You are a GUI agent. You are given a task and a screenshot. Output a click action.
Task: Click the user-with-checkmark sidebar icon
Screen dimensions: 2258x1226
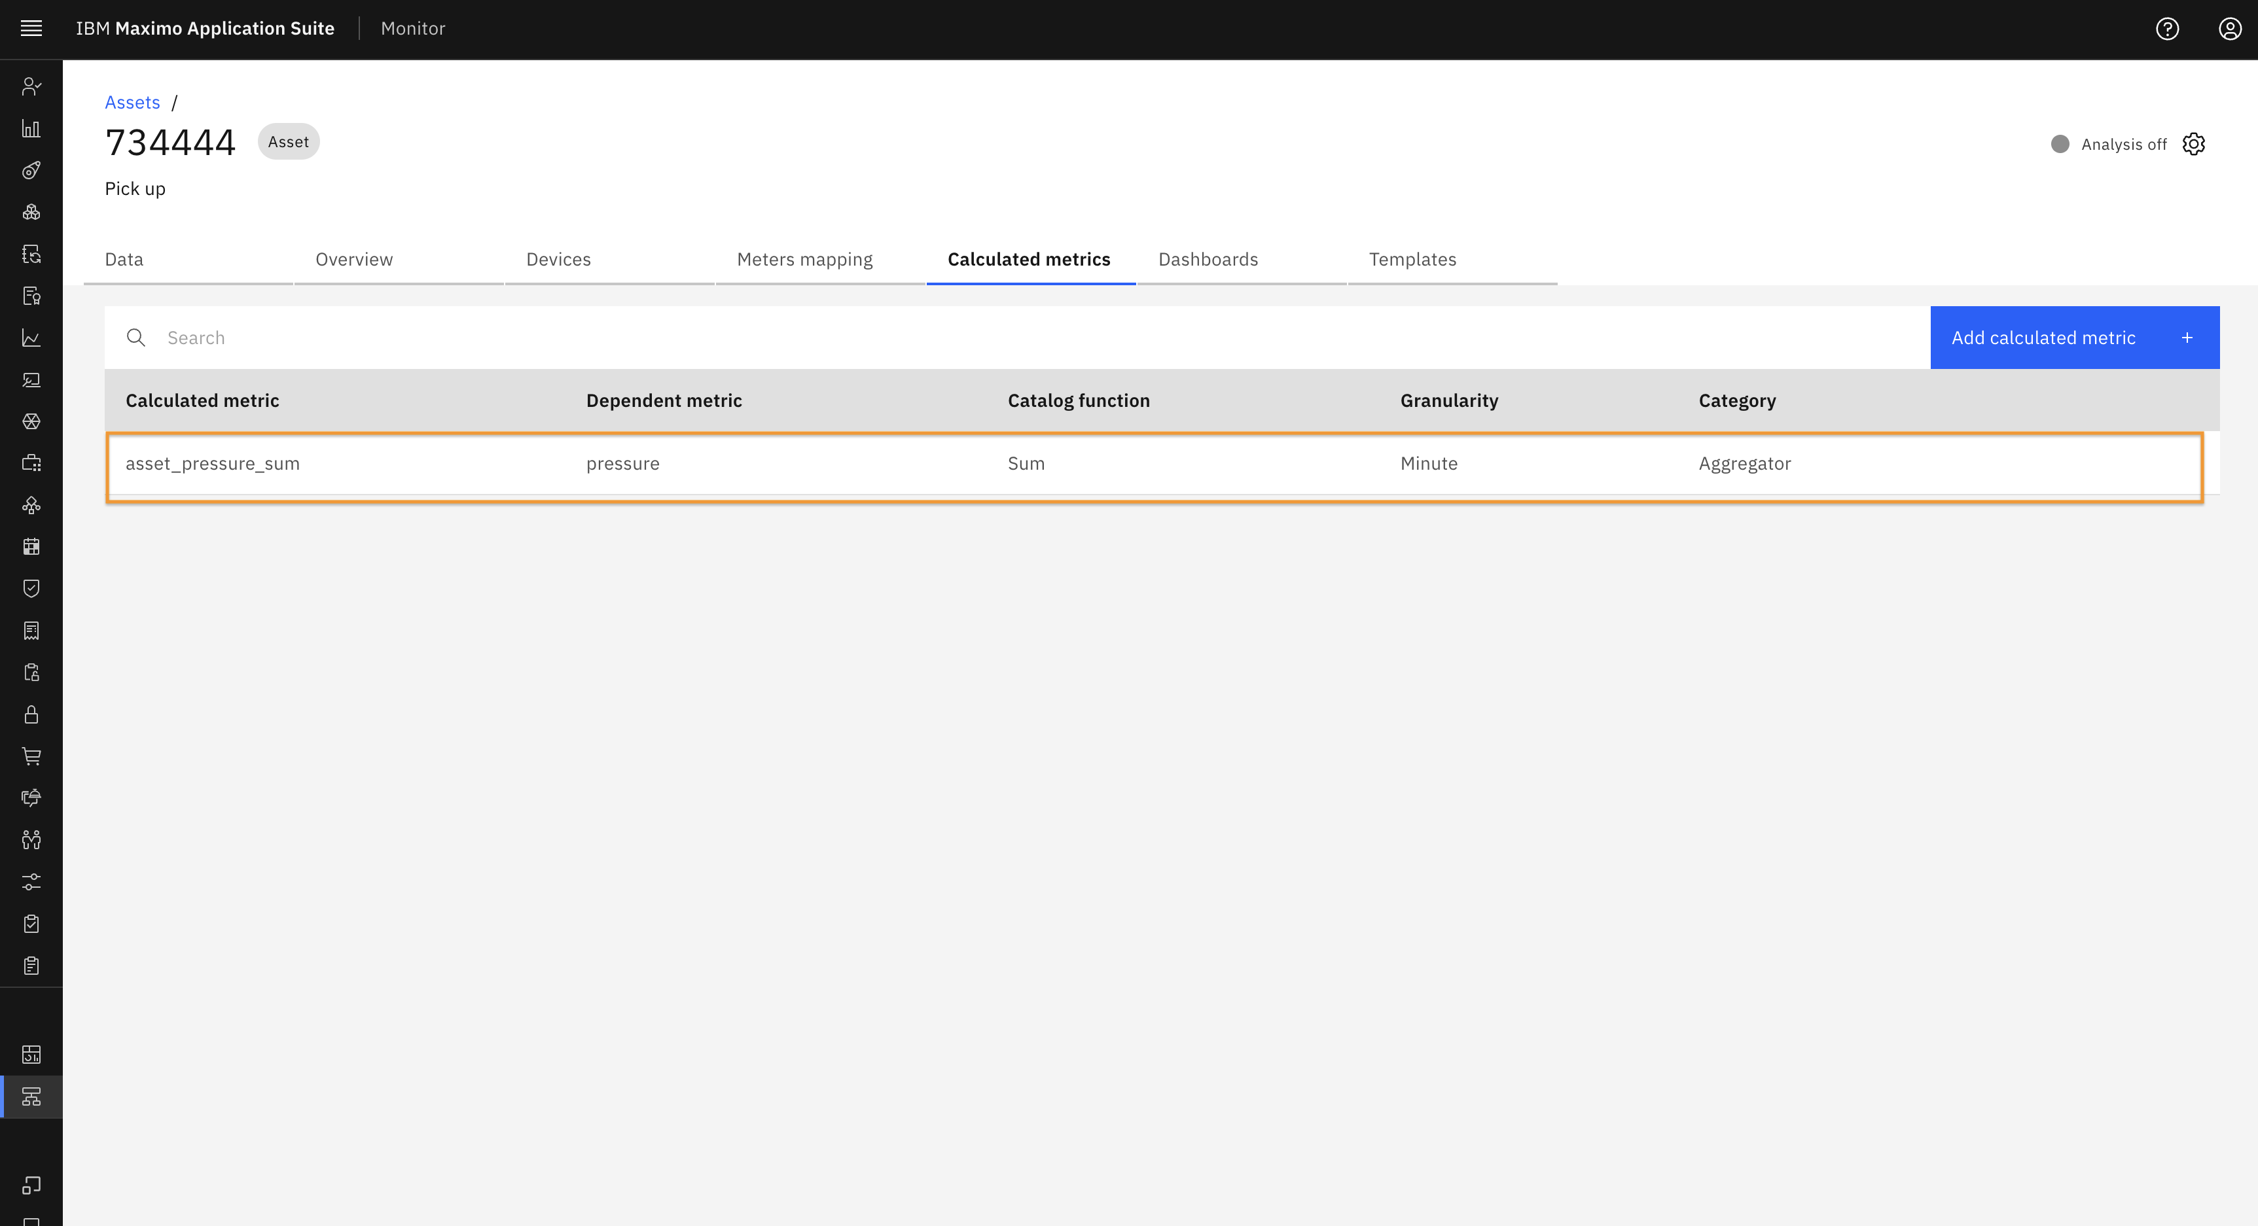31,86
